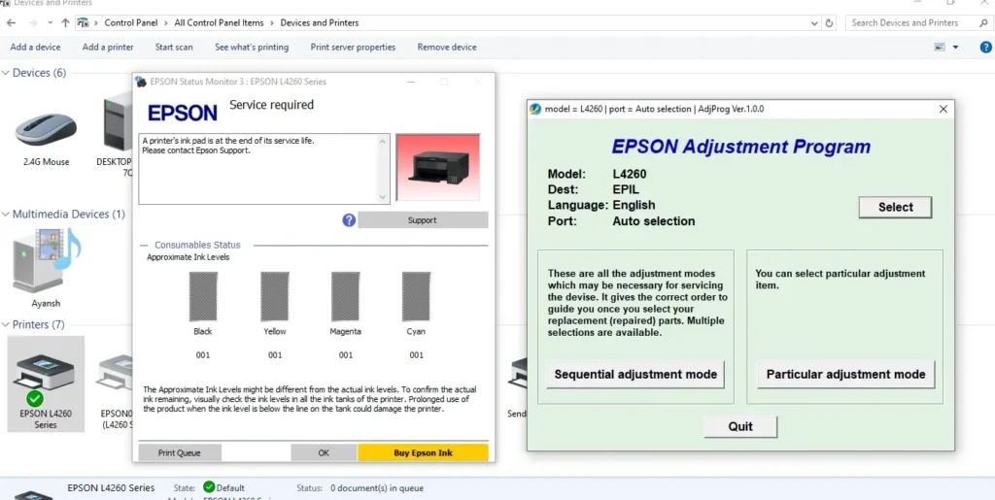
Task: Collapse the Devices (6) group
Action: click(6, 73)
